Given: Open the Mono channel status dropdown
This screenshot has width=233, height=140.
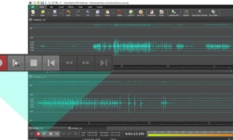Looking at the screenshot, I should click(x=113, y=139).
